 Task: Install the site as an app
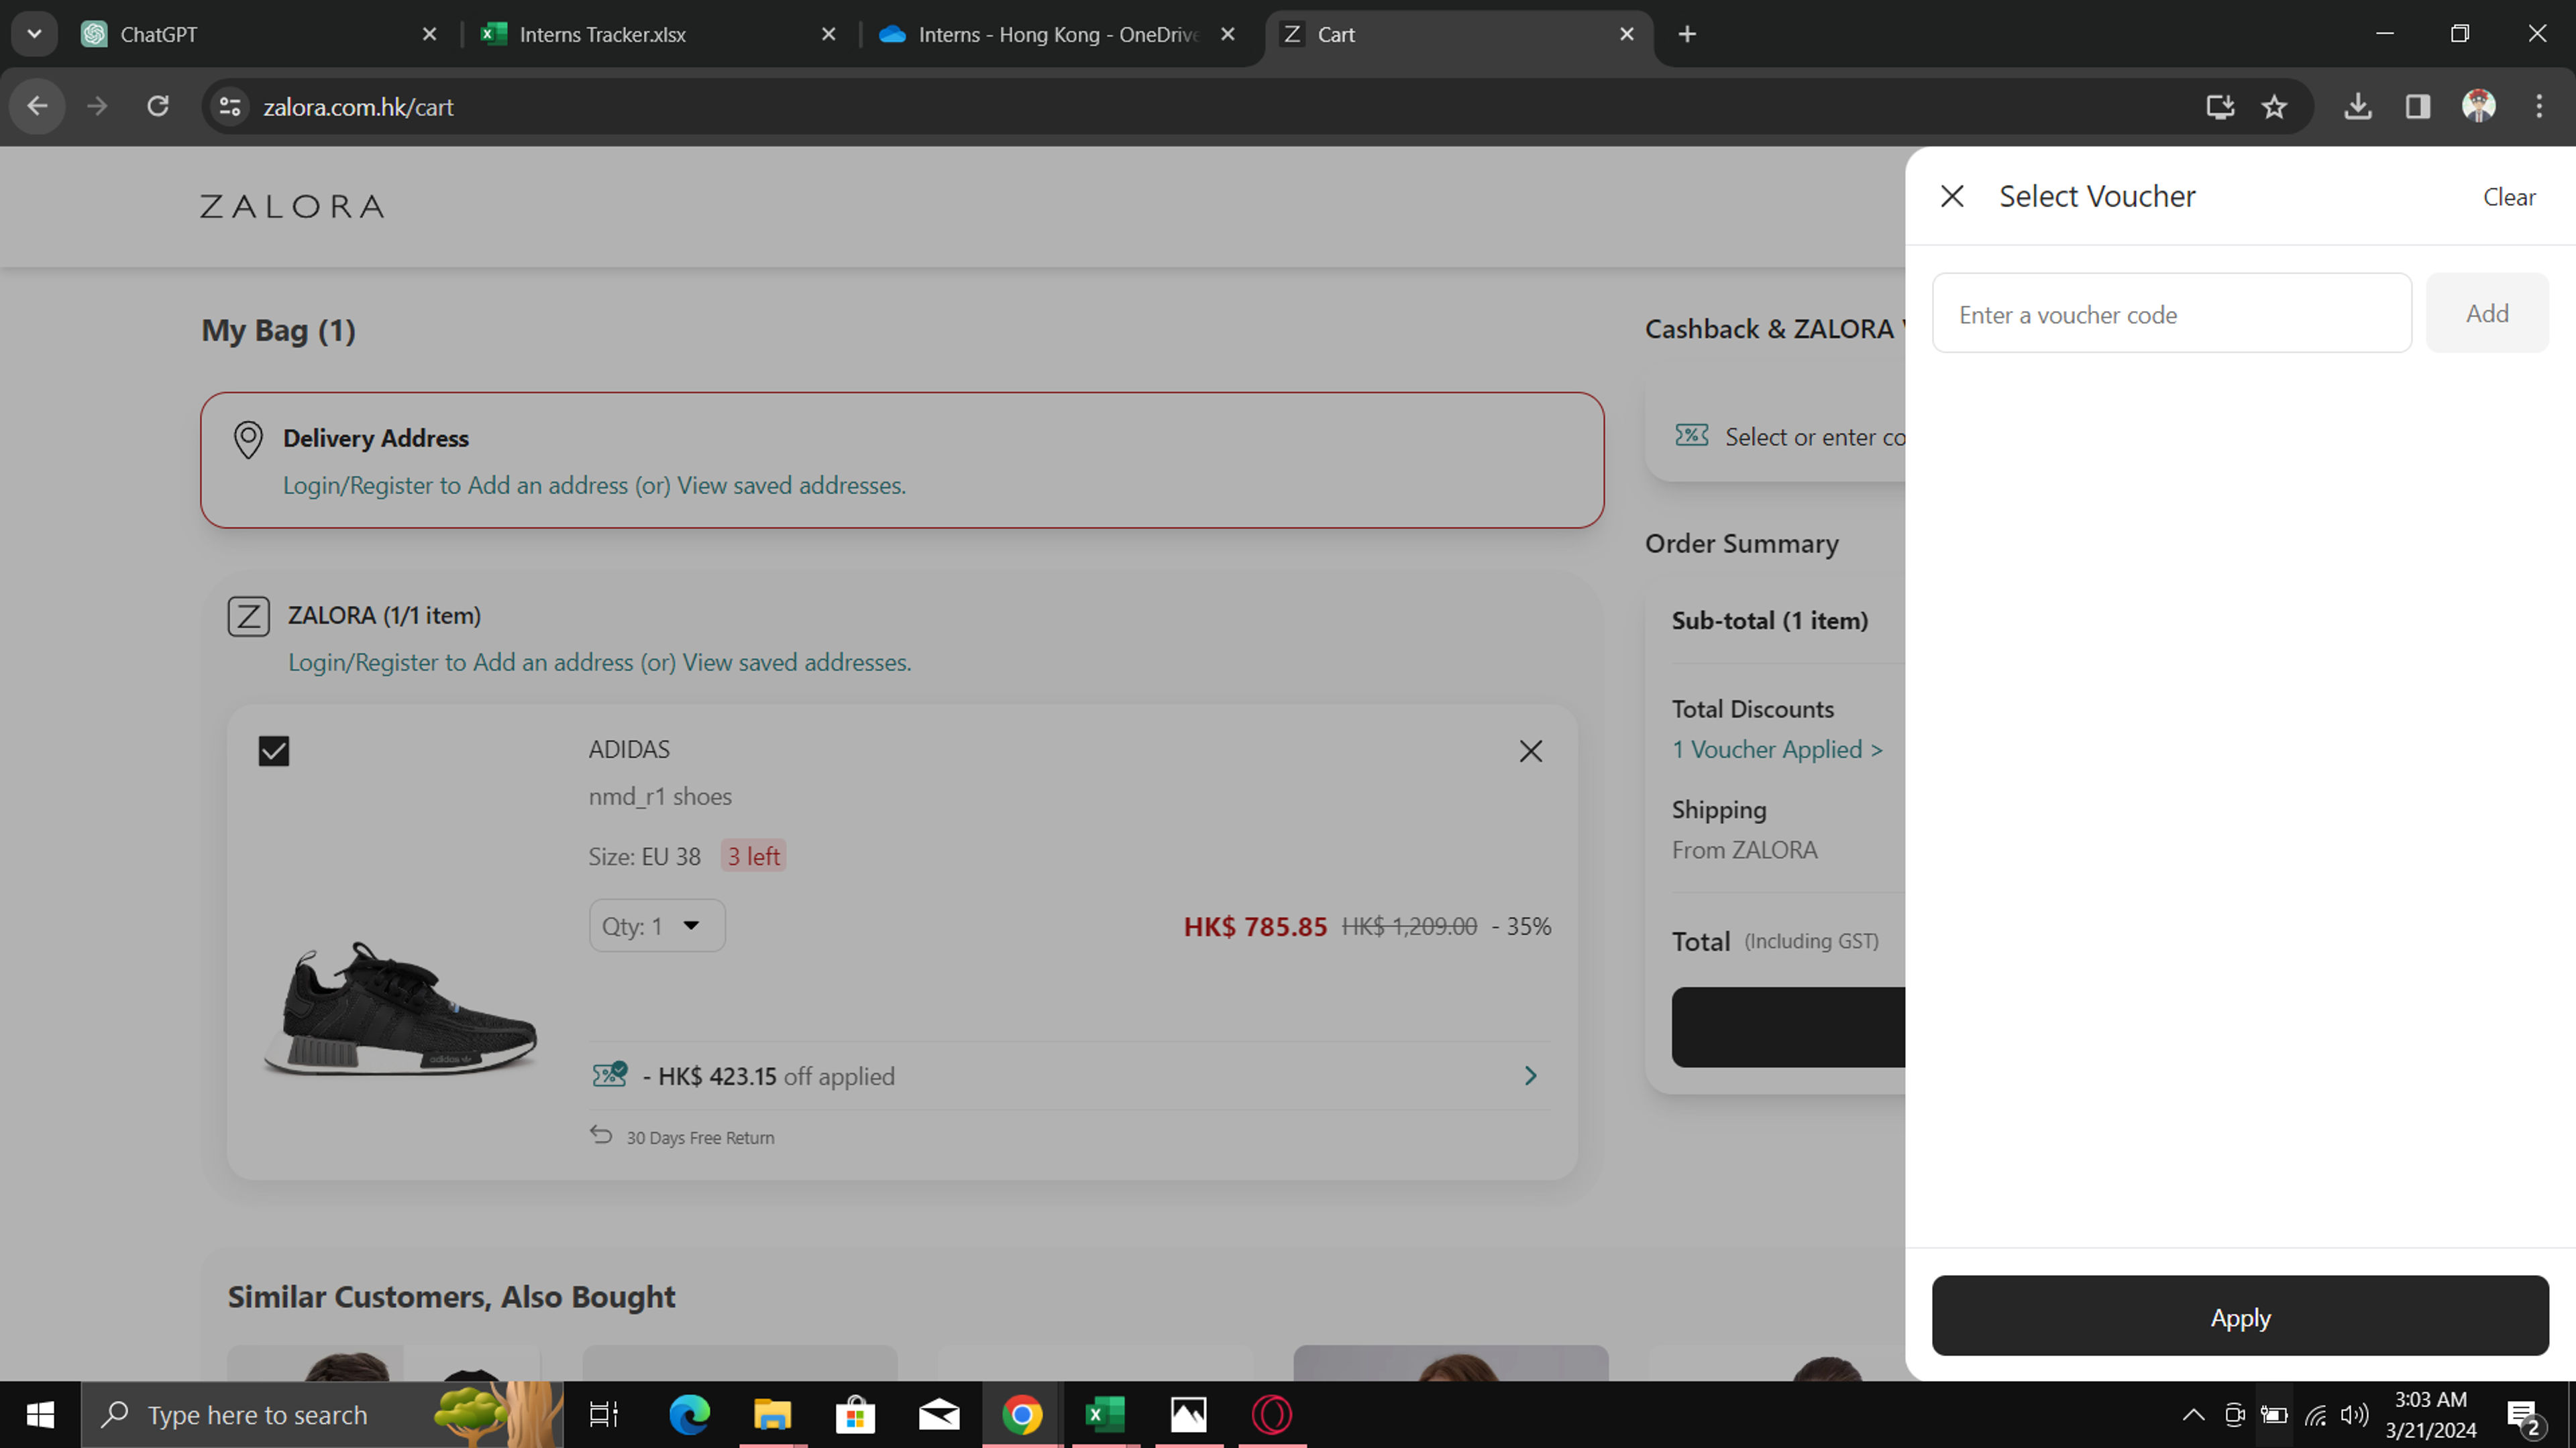tap(2219, 106)
